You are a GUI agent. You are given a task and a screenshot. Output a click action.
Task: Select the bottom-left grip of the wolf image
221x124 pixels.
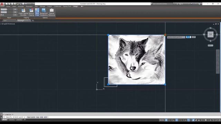(108, 84)
